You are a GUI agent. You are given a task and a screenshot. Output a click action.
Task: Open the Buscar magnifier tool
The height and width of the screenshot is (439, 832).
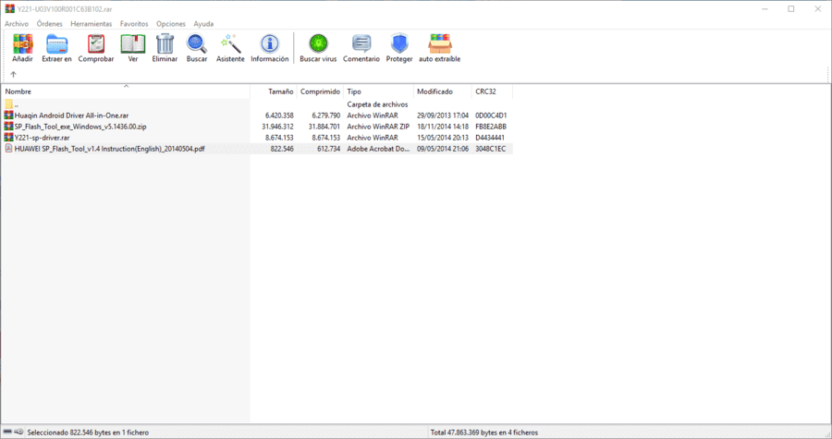pos(197,48)
